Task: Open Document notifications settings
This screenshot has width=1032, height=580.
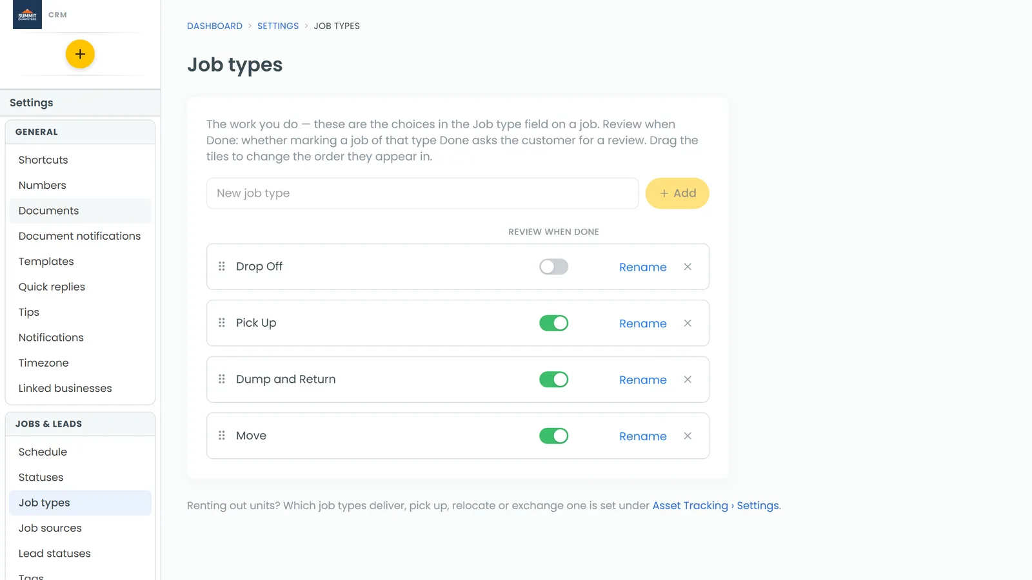Action: click(80, 236)
